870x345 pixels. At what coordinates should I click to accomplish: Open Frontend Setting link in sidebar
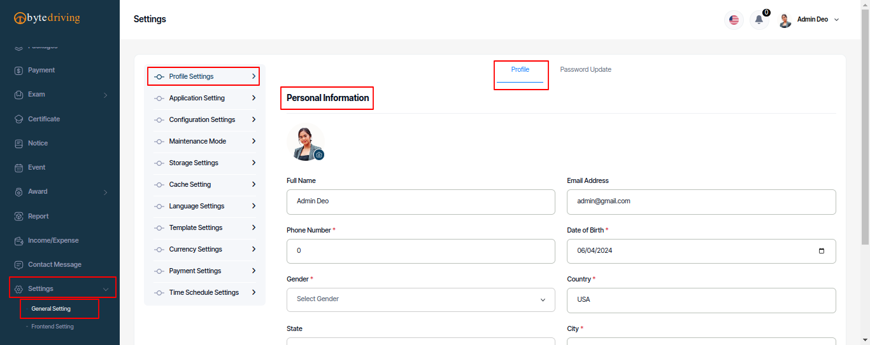click(52, 327)
